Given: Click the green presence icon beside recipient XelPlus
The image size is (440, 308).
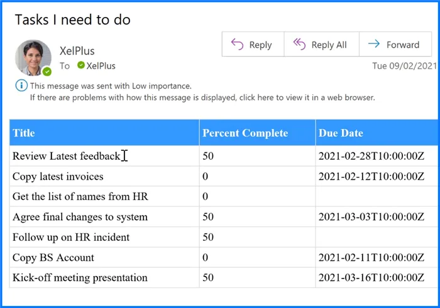Looking at the screenshot, I should point(80,65).
